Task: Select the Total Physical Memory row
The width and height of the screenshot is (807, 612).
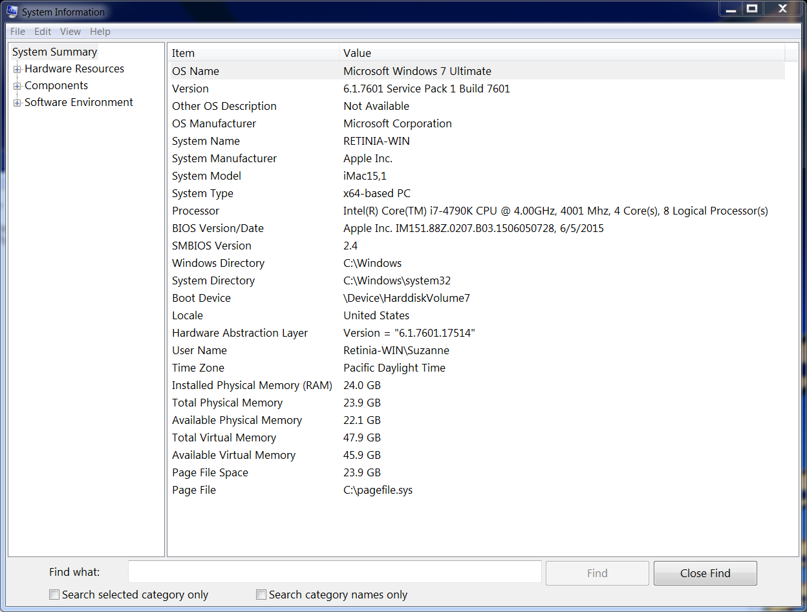Action: click(x=477, y=403)
